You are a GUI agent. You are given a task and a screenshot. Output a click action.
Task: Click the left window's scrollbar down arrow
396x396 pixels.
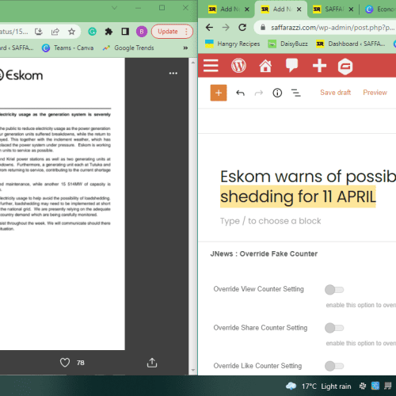tap(193, 370)
